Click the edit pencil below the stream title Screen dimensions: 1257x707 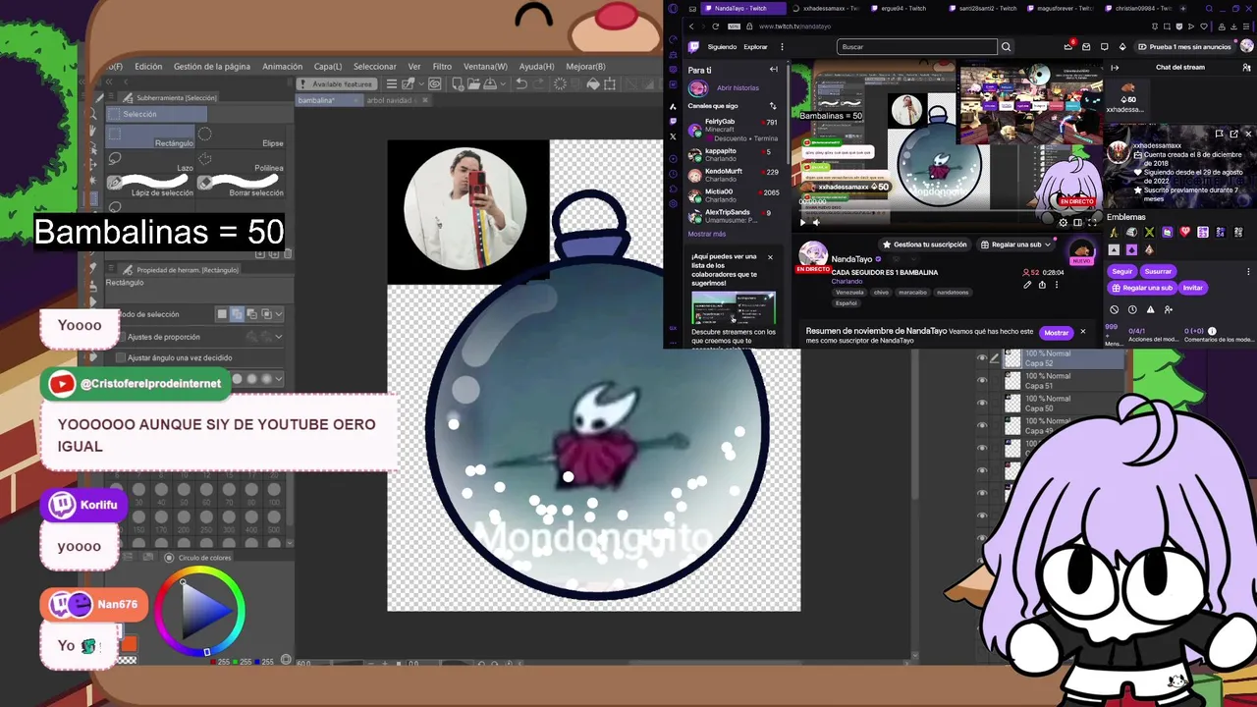pyautogui.click(x=1027, y=285)
